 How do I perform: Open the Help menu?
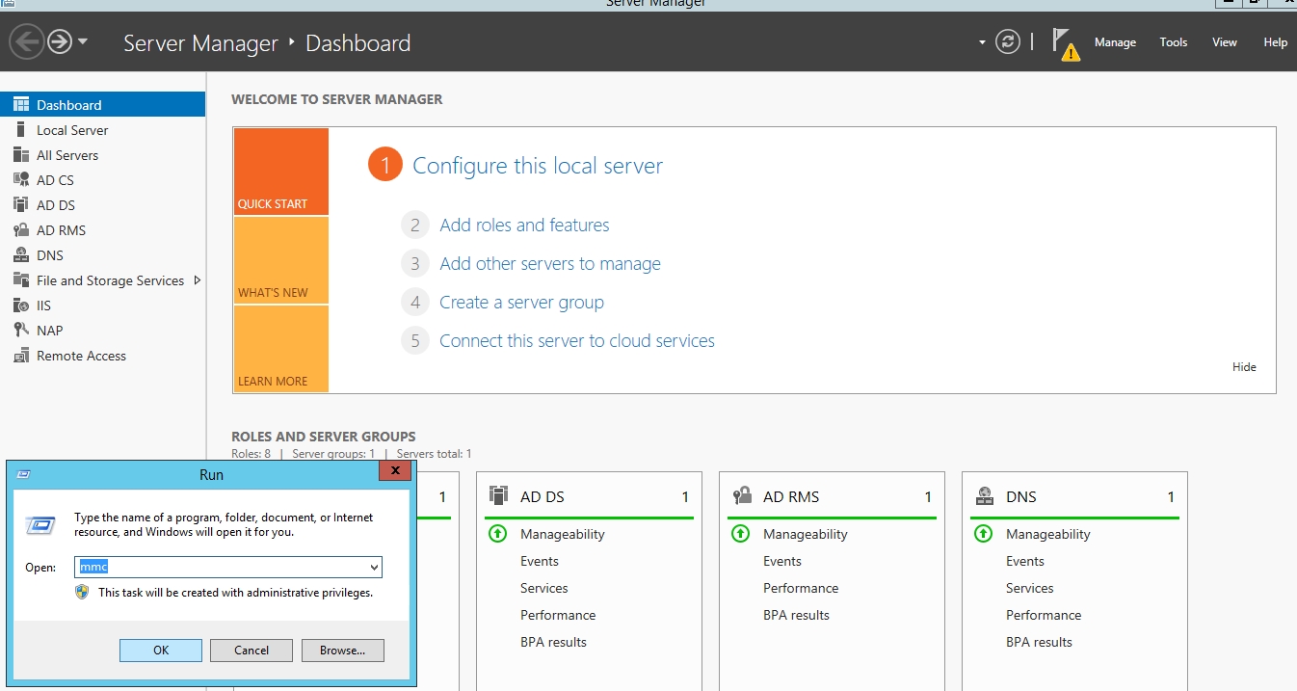(x=1276, y=42)
